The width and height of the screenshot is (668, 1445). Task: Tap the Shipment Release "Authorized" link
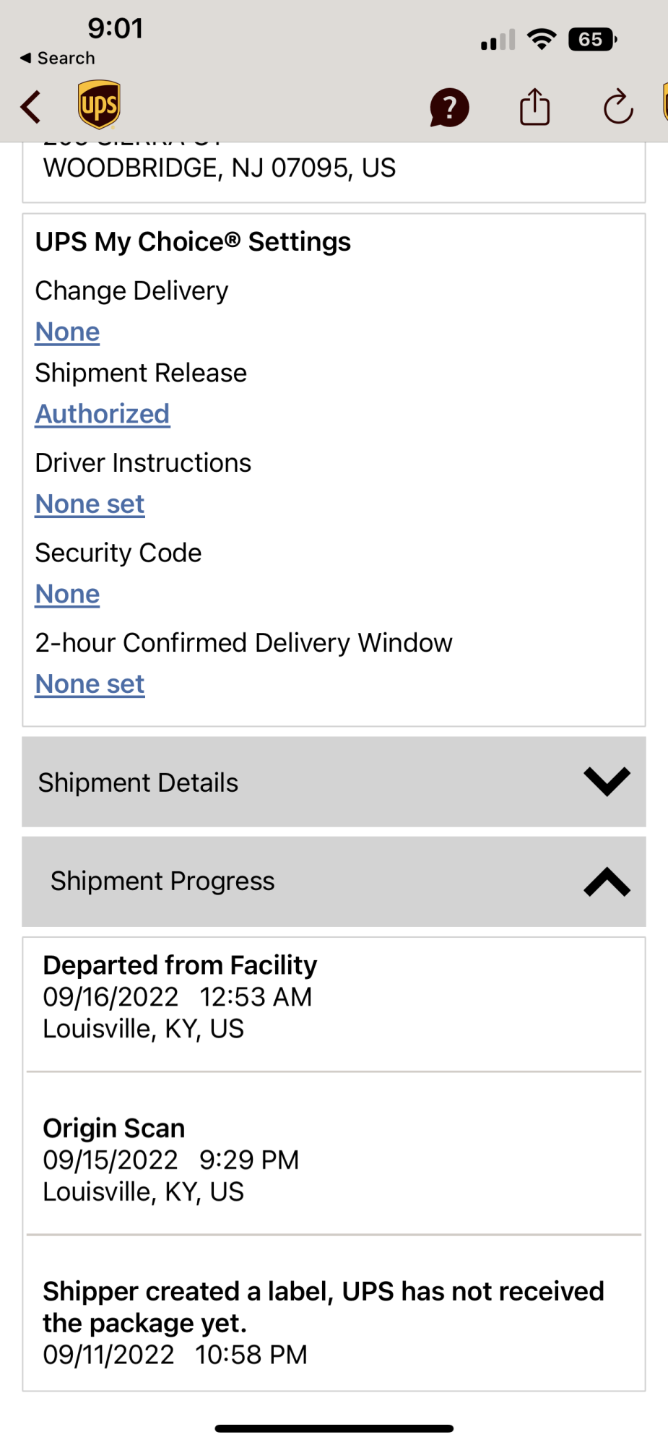(x=103, y=414)
